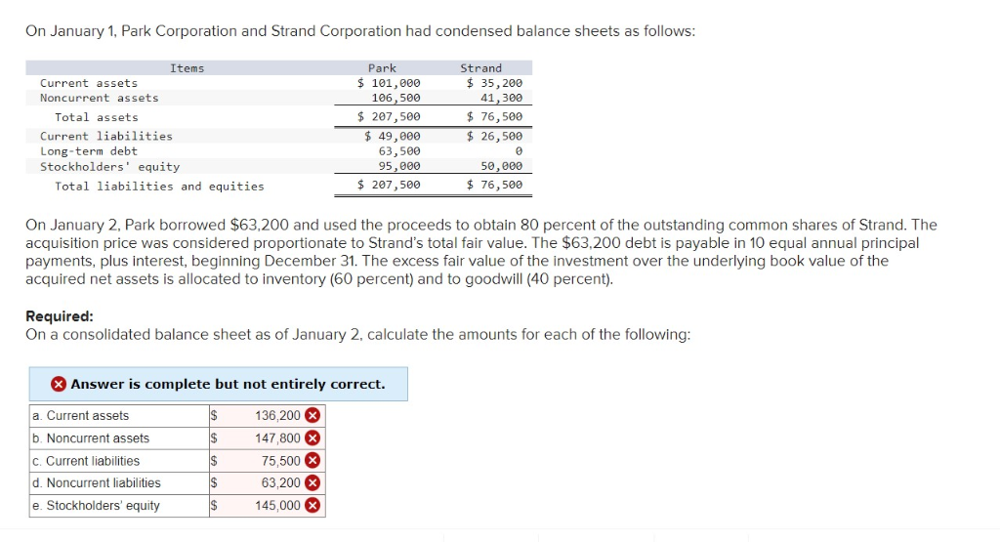Click the 'c. Current liabilities' row label
1000x542 pixels.
tap(86, 461)
